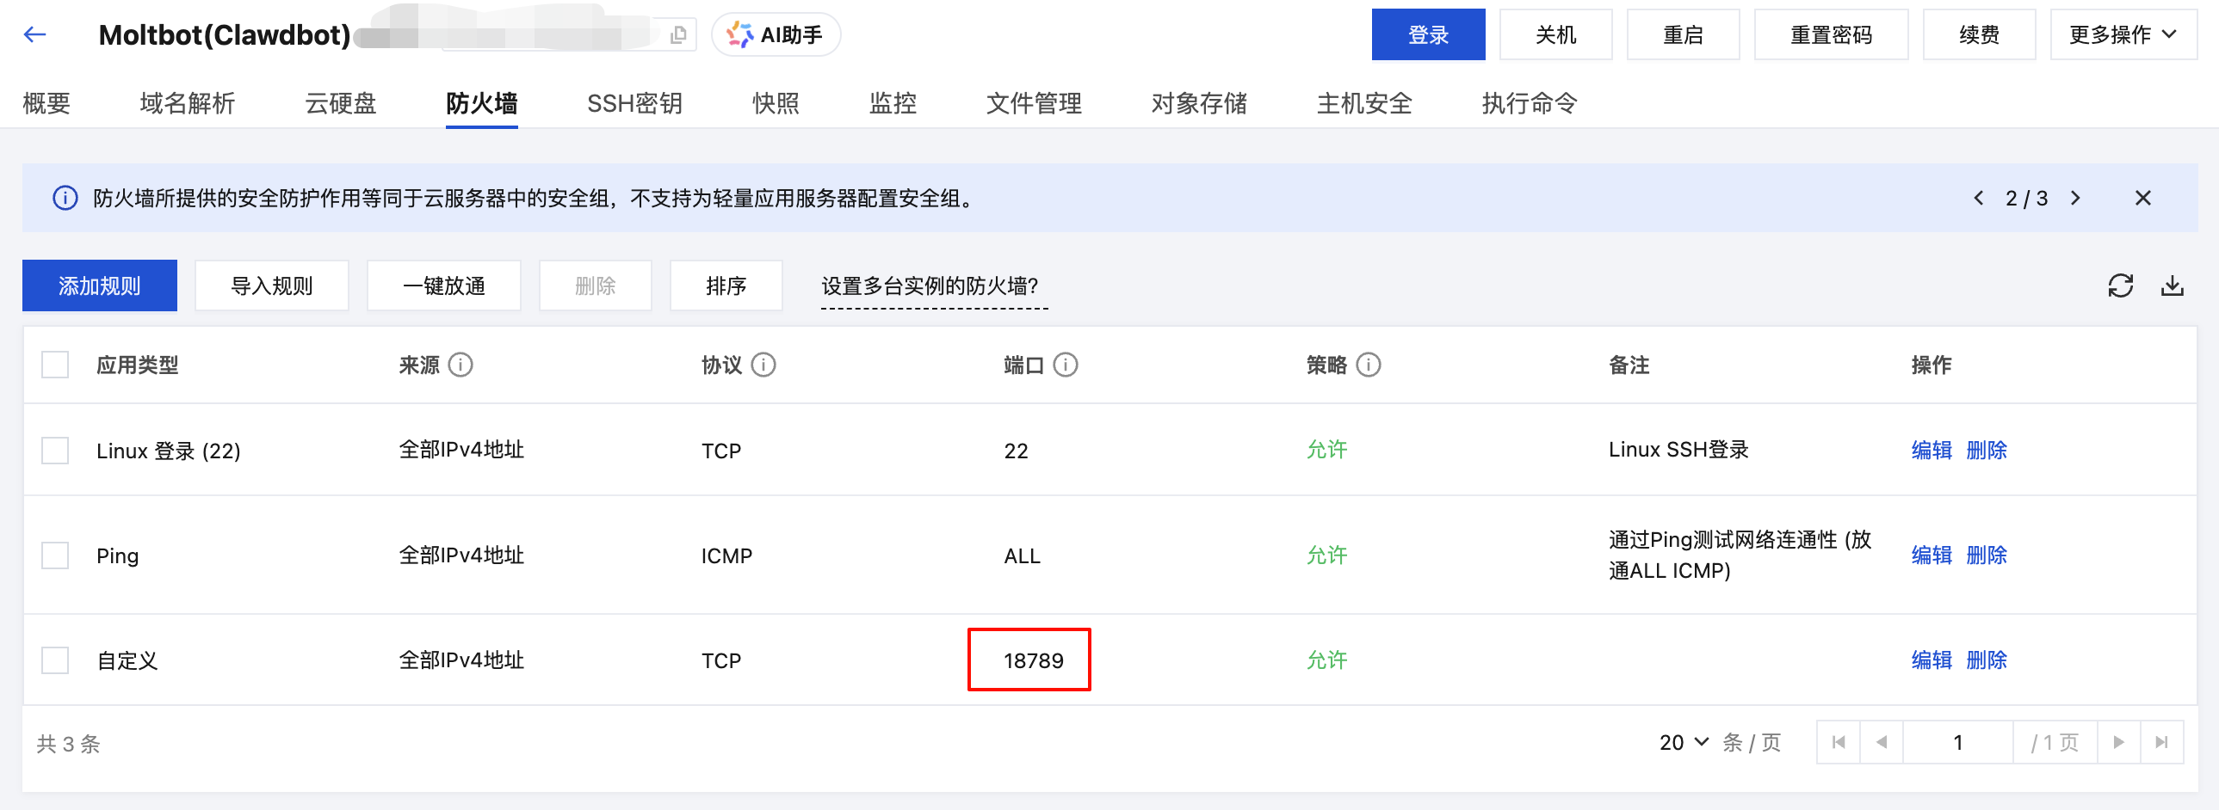Image resolution: width=2219 pixels, height=810 pixels.
Task: Click the info icon beside 策略
Action: point(1369,365)
